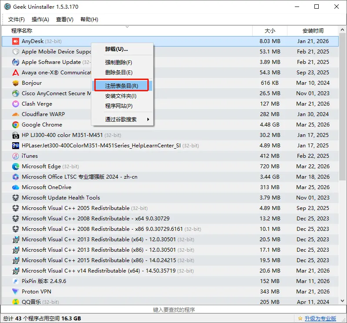Click the Visual C++ v14 (x64) installer icon
Viewport: 347px width, 323px height.
[x=16, y=271]
